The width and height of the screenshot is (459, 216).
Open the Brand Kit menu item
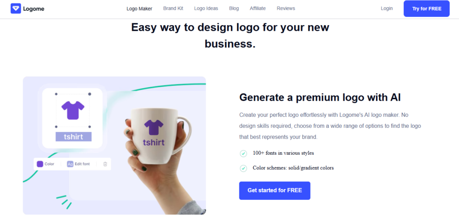pos(173,8)
